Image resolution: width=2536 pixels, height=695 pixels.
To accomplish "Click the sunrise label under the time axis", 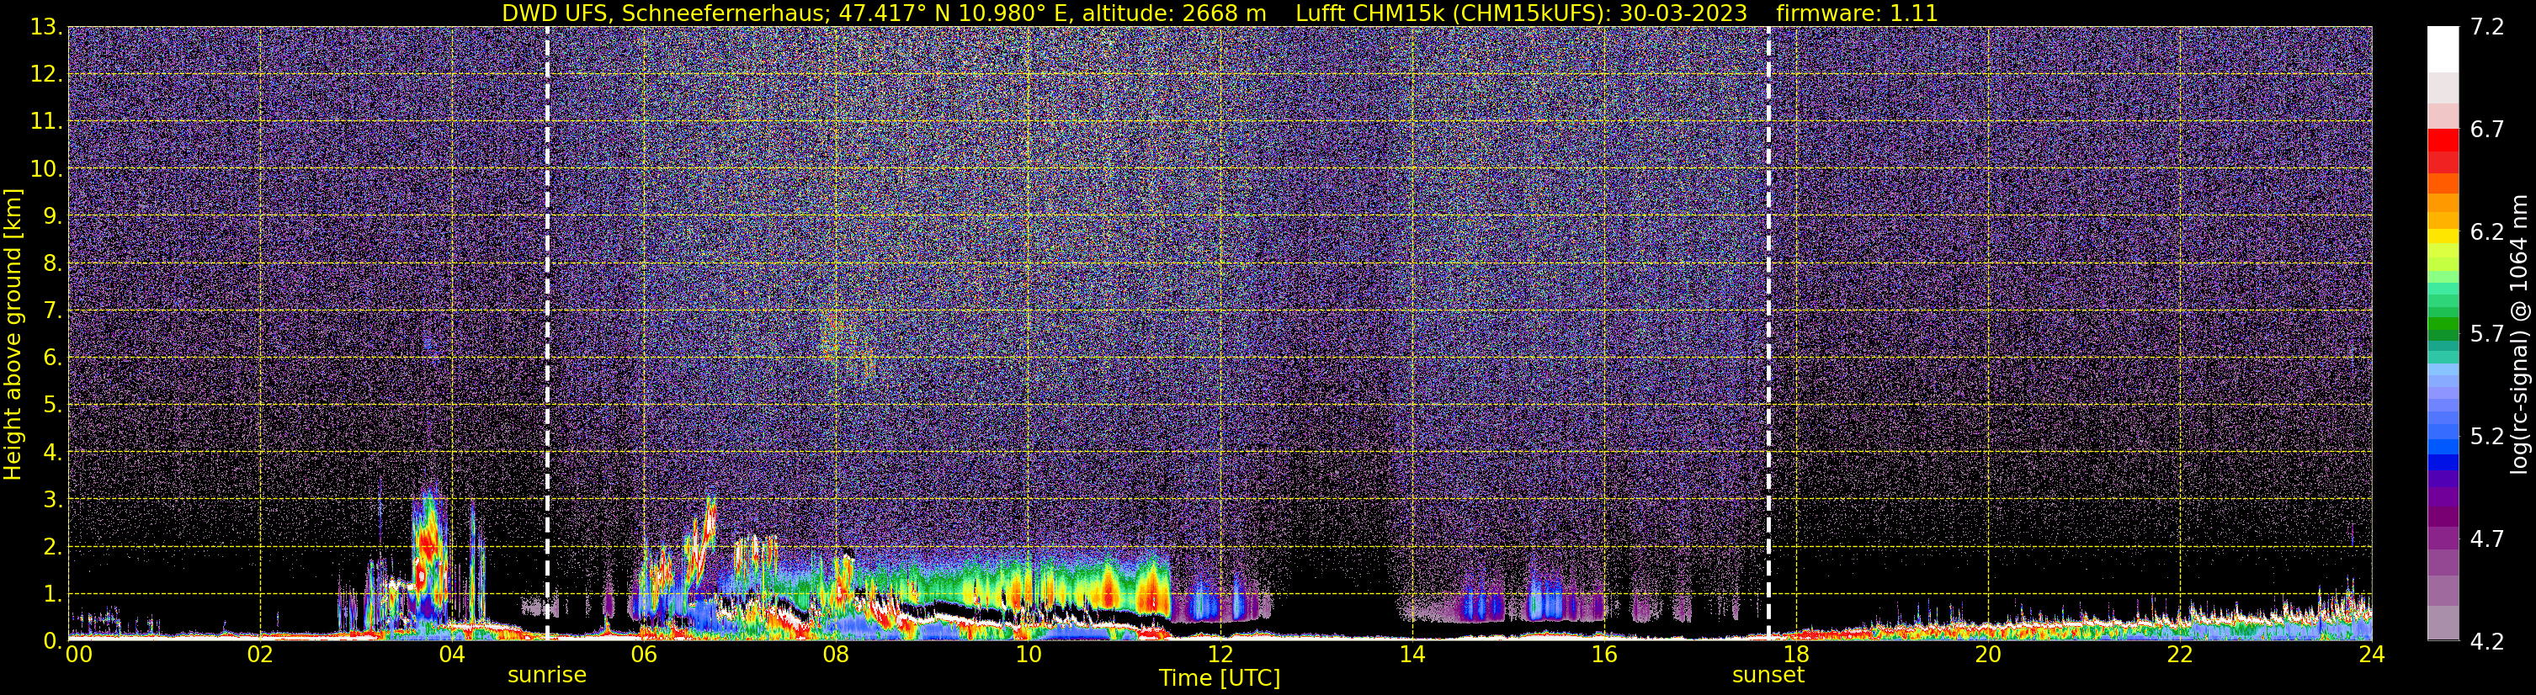I will point(546,676).
